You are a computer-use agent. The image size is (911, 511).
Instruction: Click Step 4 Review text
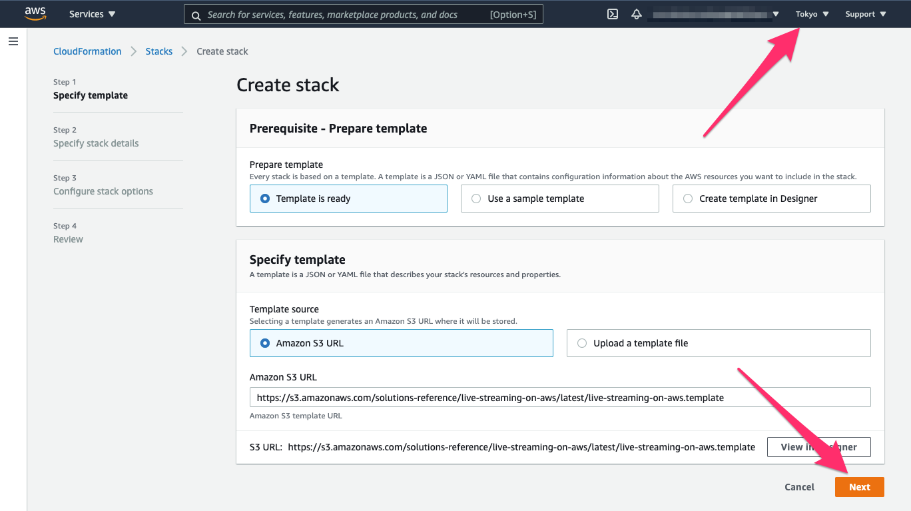68,233
